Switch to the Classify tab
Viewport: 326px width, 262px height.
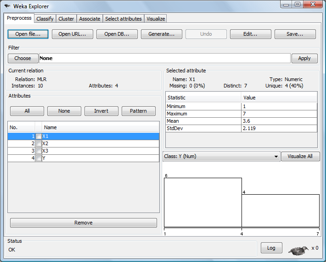[x=45, y=19]
